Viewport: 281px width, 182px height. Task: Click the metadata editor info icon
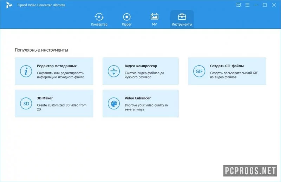click(26, 71)
